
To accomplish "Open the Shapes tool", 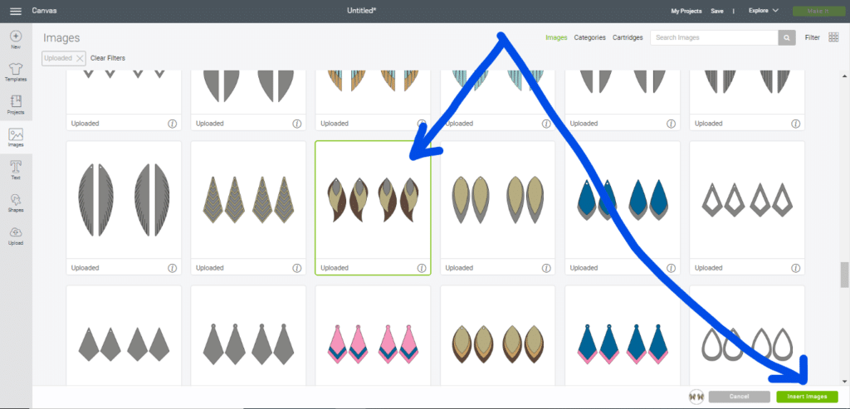I will tap(16, 203).
